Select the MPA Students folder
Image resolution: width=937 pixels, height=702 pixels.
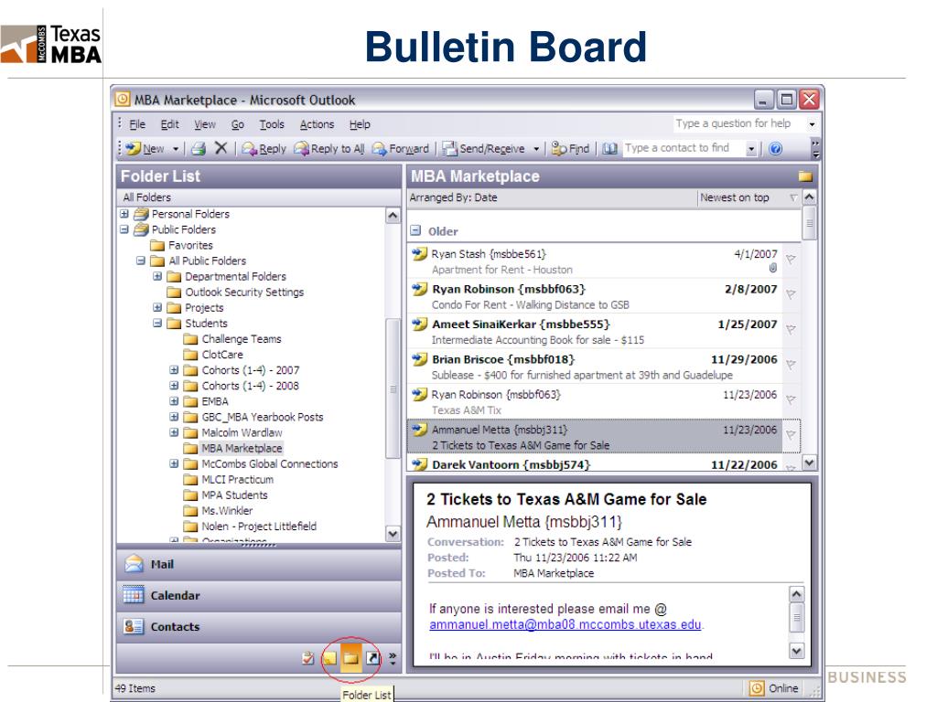[234, 495]
